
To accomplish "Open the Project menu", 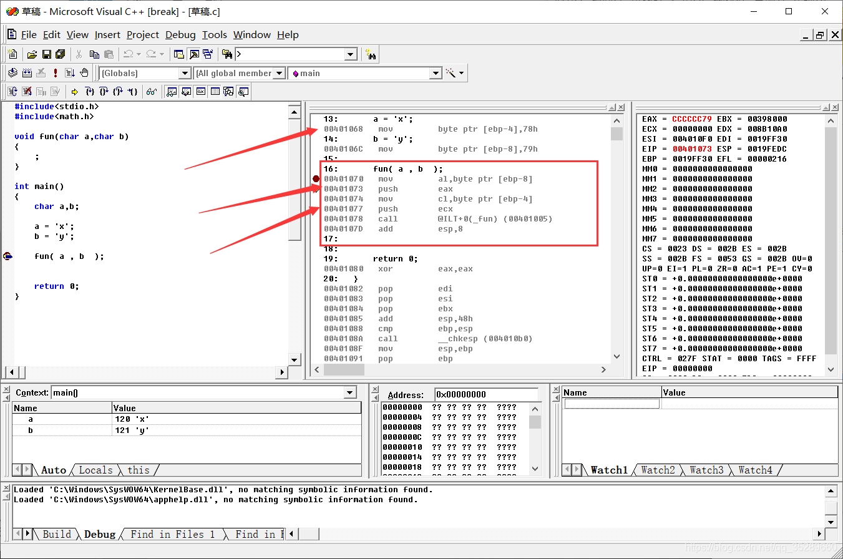I will click(143, 35).
